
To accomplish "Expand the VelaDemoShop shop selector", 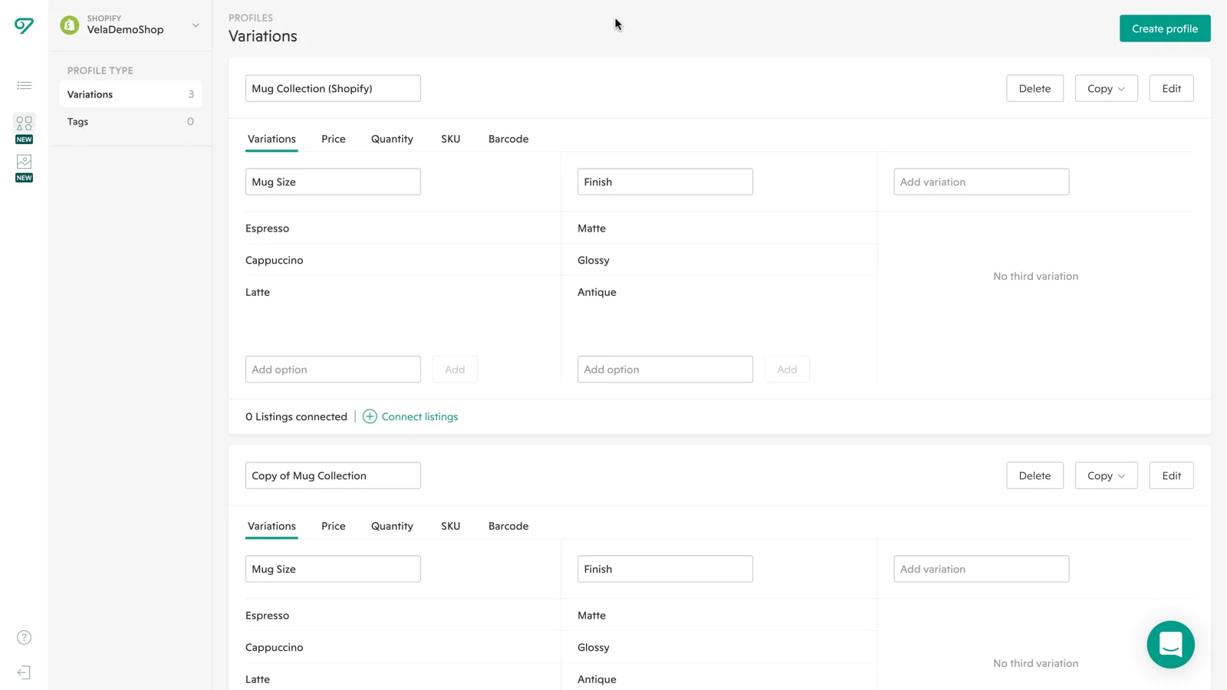I will (x=196, y=25).
